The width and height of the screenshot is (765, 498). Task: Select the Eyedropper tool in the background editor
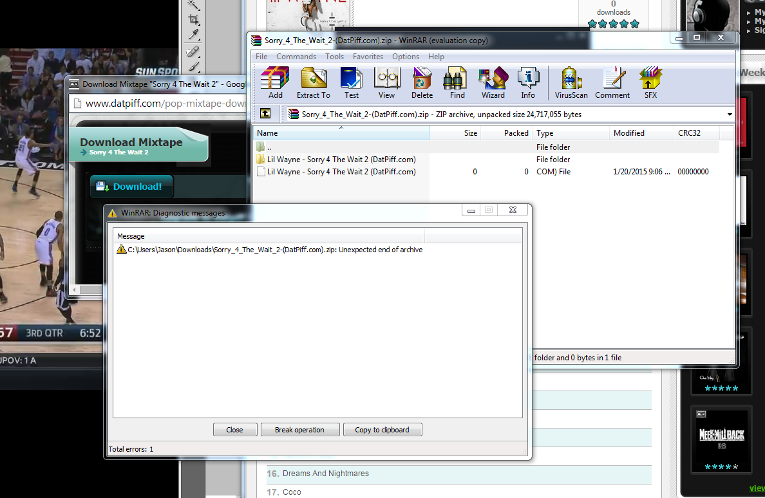194,35
